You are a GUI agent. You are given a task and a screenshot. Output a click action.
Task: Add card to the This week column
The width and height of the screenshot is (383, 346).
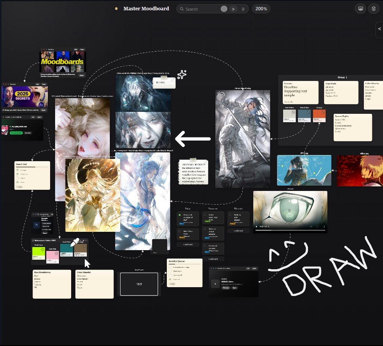pos(238,231)
